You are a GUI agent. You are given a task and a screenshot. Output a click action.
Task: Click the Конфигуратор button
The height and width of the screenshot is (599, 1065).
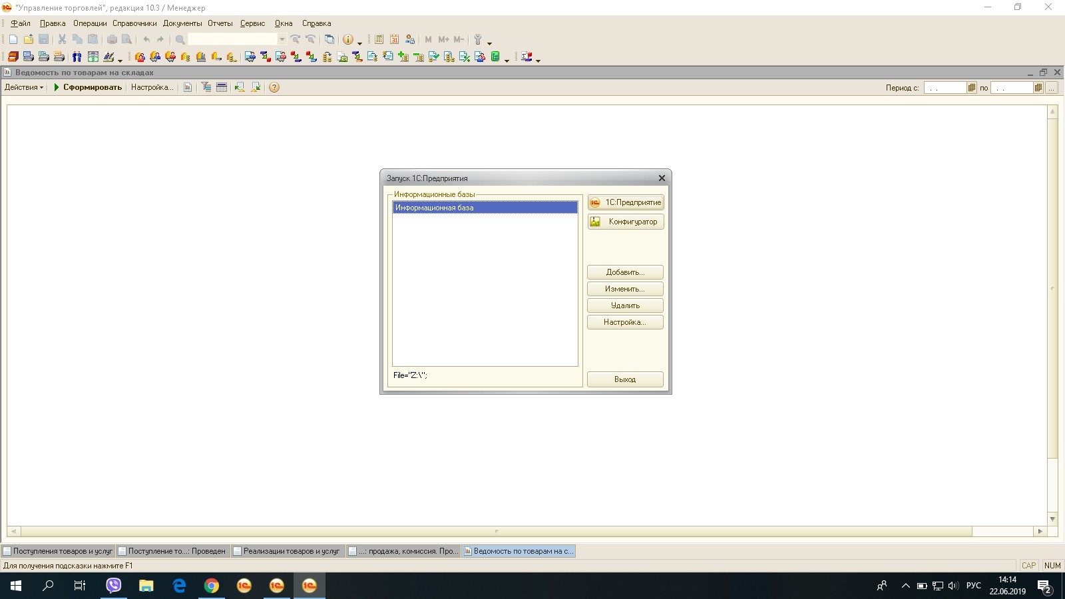[626, 222]
